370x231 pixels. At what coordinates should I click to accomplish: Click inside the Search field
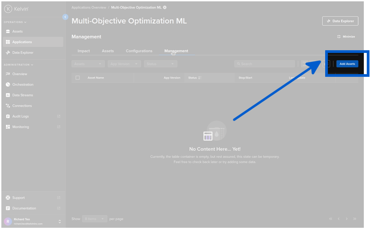264,64
